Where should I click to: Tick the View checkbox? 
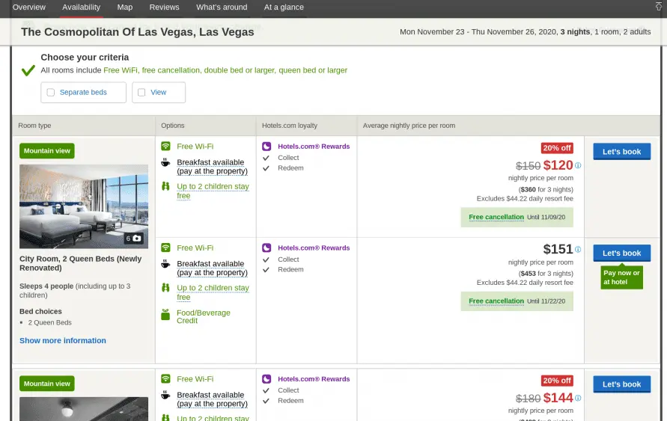(141, 92)
